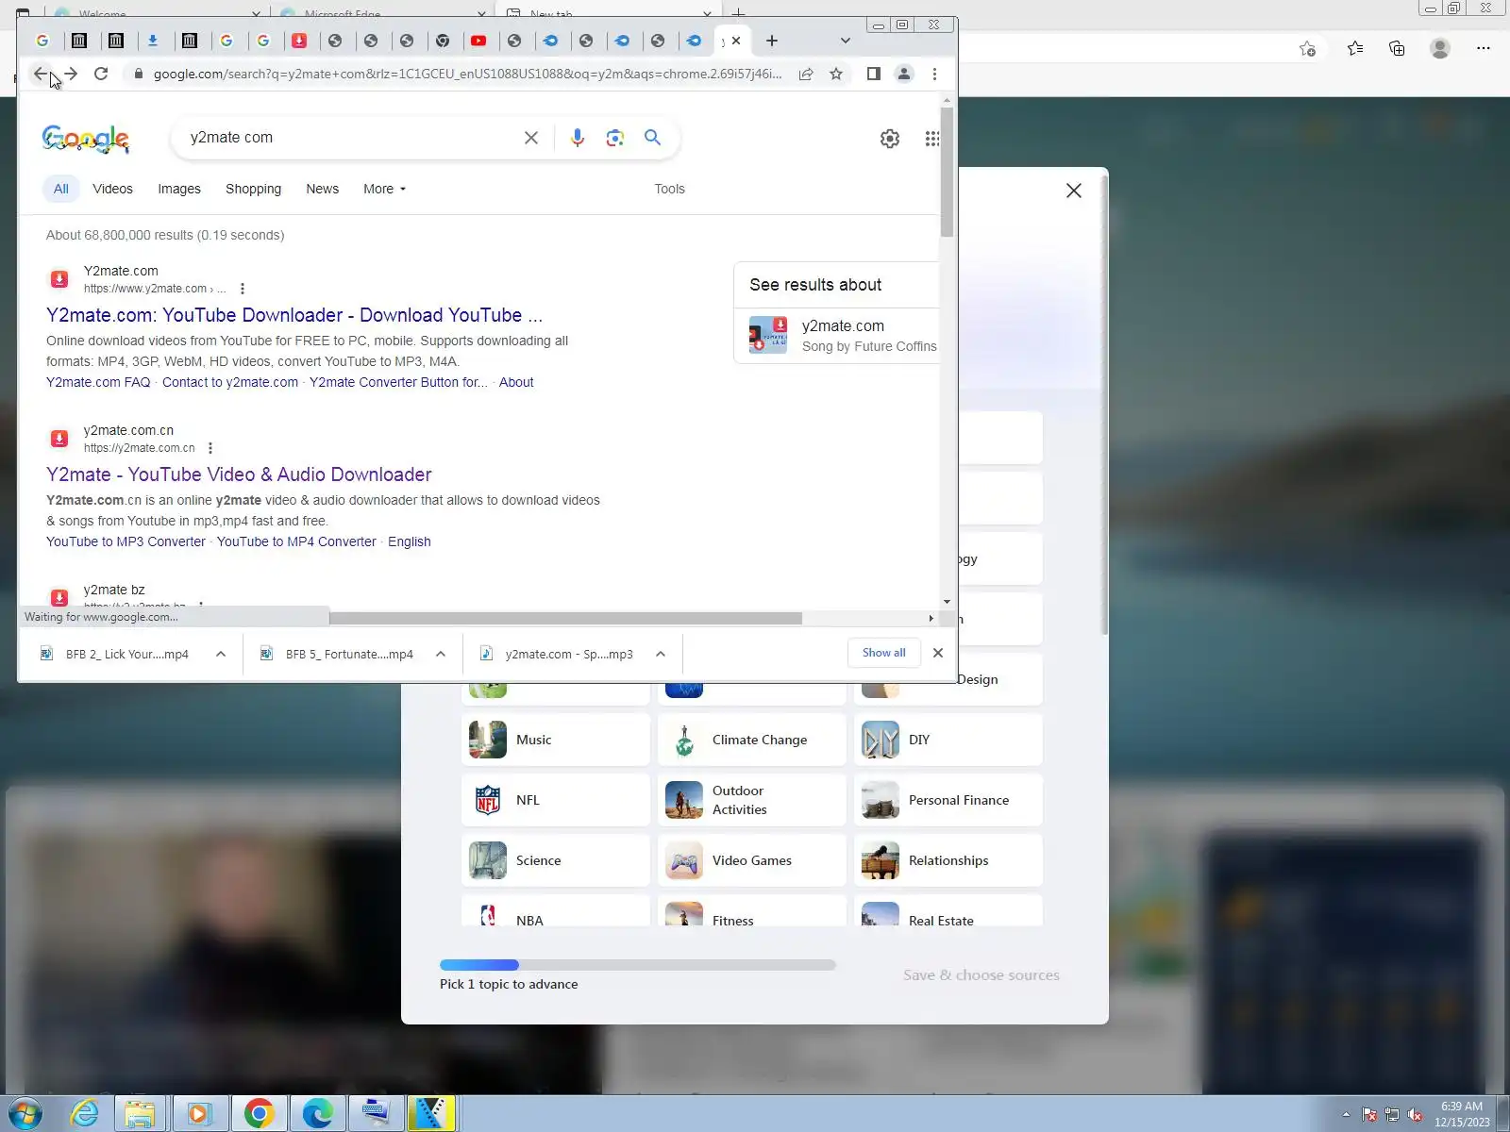Launch Internet Explorer from the taskbar

(x=85, y=1114)
